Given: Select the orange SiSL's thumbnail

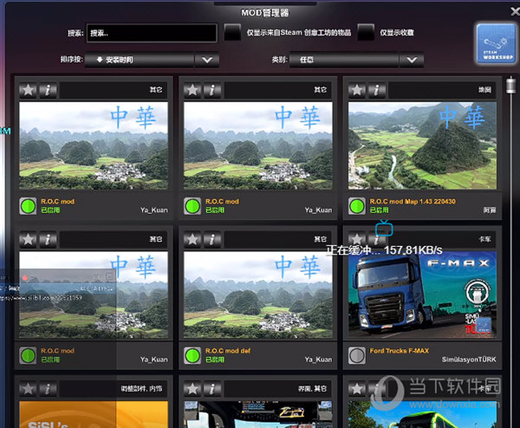Looking at the screenshot, I should tap(94, 414).
